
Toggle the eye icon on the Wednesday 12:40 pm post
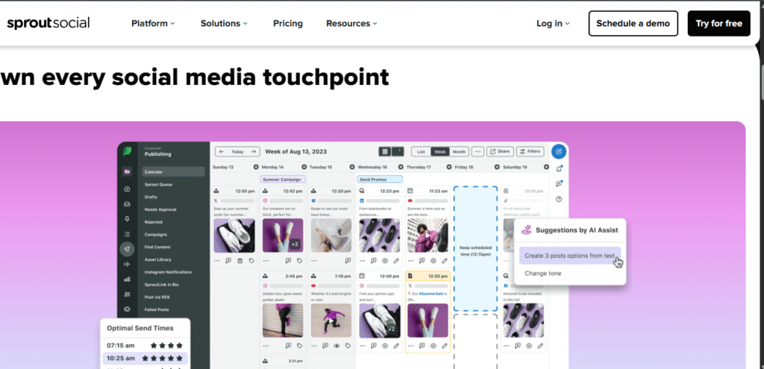click(385, 346)
